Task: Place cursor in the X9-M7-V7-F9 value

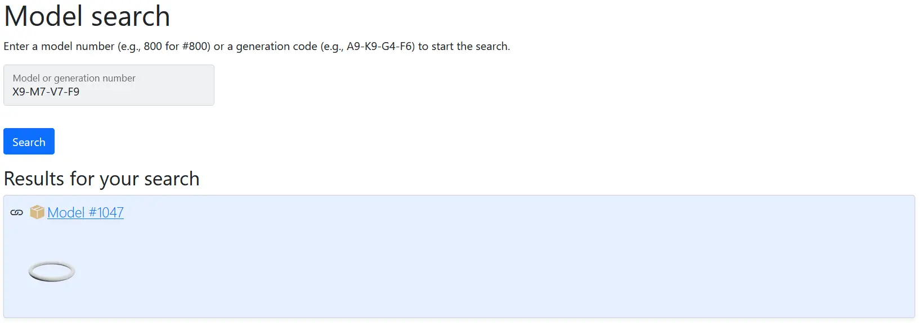Action: point(46,92)
